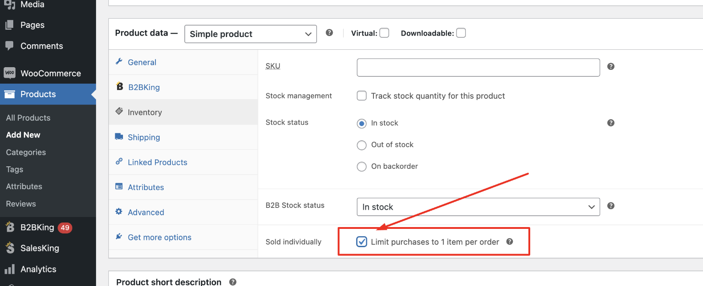Click the Stock status help icon
Screen dimensions: 703x286
611,123
